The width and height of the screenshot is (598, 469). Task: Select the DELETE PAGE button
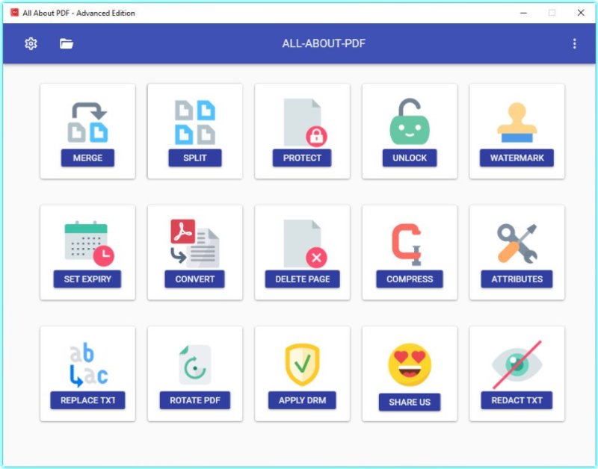pyautogui.click(x=303, y=279)
